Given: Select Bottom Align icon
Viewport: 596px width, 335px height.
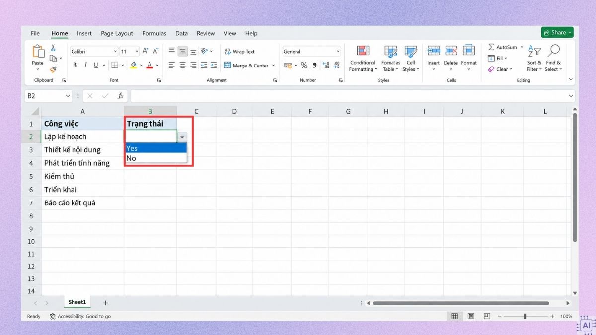Looking at the screenshot, I should point(193,51).
